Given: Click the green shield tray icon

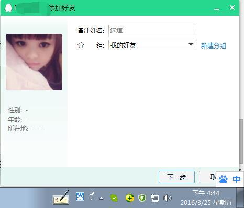Looking at the screenshot, I should 142,198.
